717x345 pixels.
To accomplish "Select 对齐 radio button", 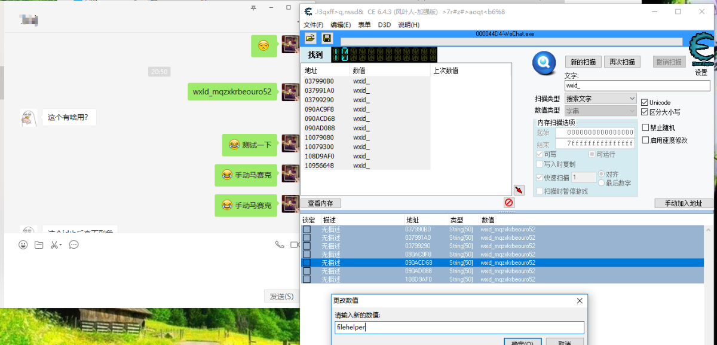I will (x=601, y=175).
